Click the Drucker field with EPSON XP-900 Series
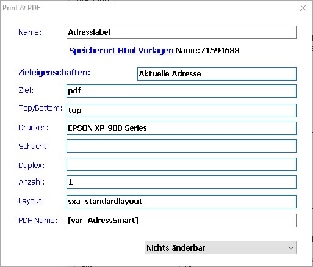This screenshot has width=313, height=267. [x=181, y=128]
